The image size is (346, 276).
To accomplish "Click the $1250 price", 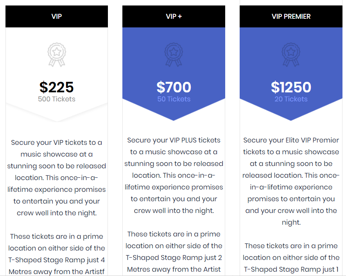I will (x=291, y=87).
